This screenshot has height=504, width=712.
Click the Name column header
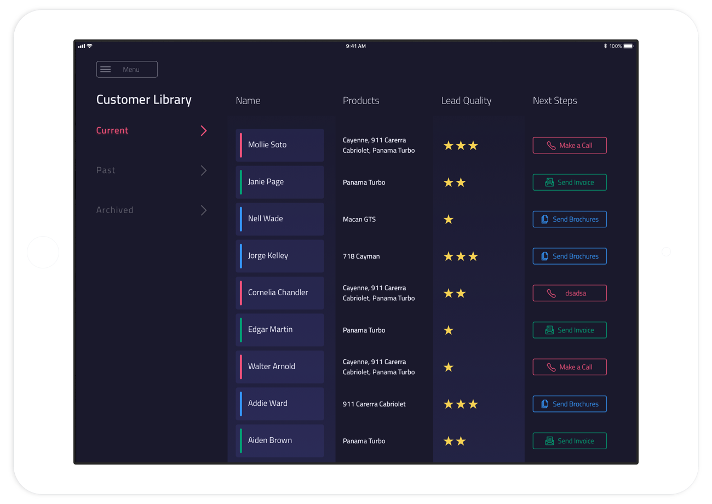[x=248, y=101]
